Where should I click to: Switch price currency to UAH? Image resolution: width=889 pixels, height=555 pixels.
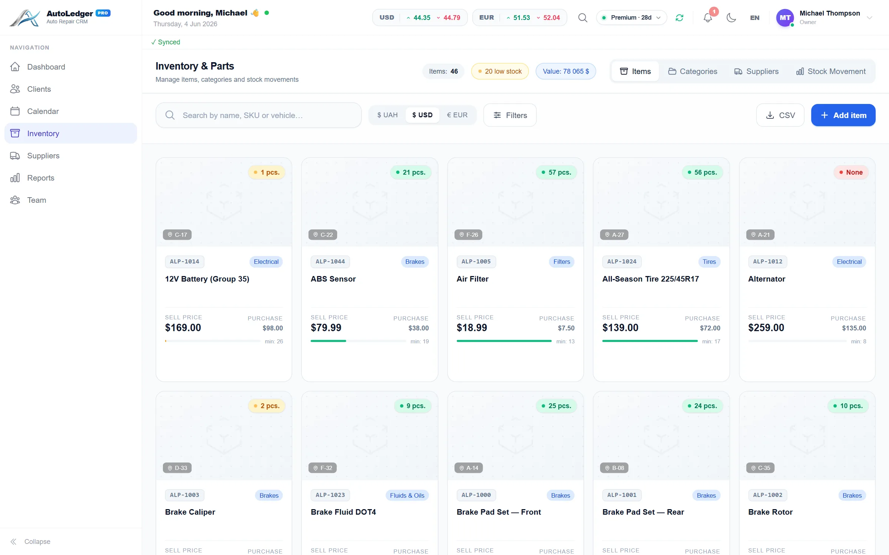click(387, 115)
